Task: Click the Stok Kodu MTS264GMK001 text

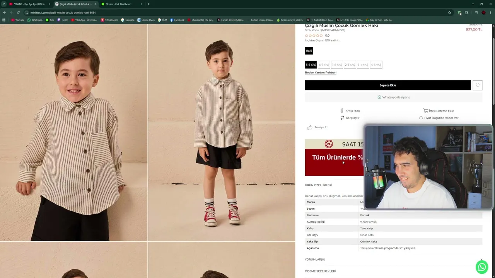Action: (325, 30)
